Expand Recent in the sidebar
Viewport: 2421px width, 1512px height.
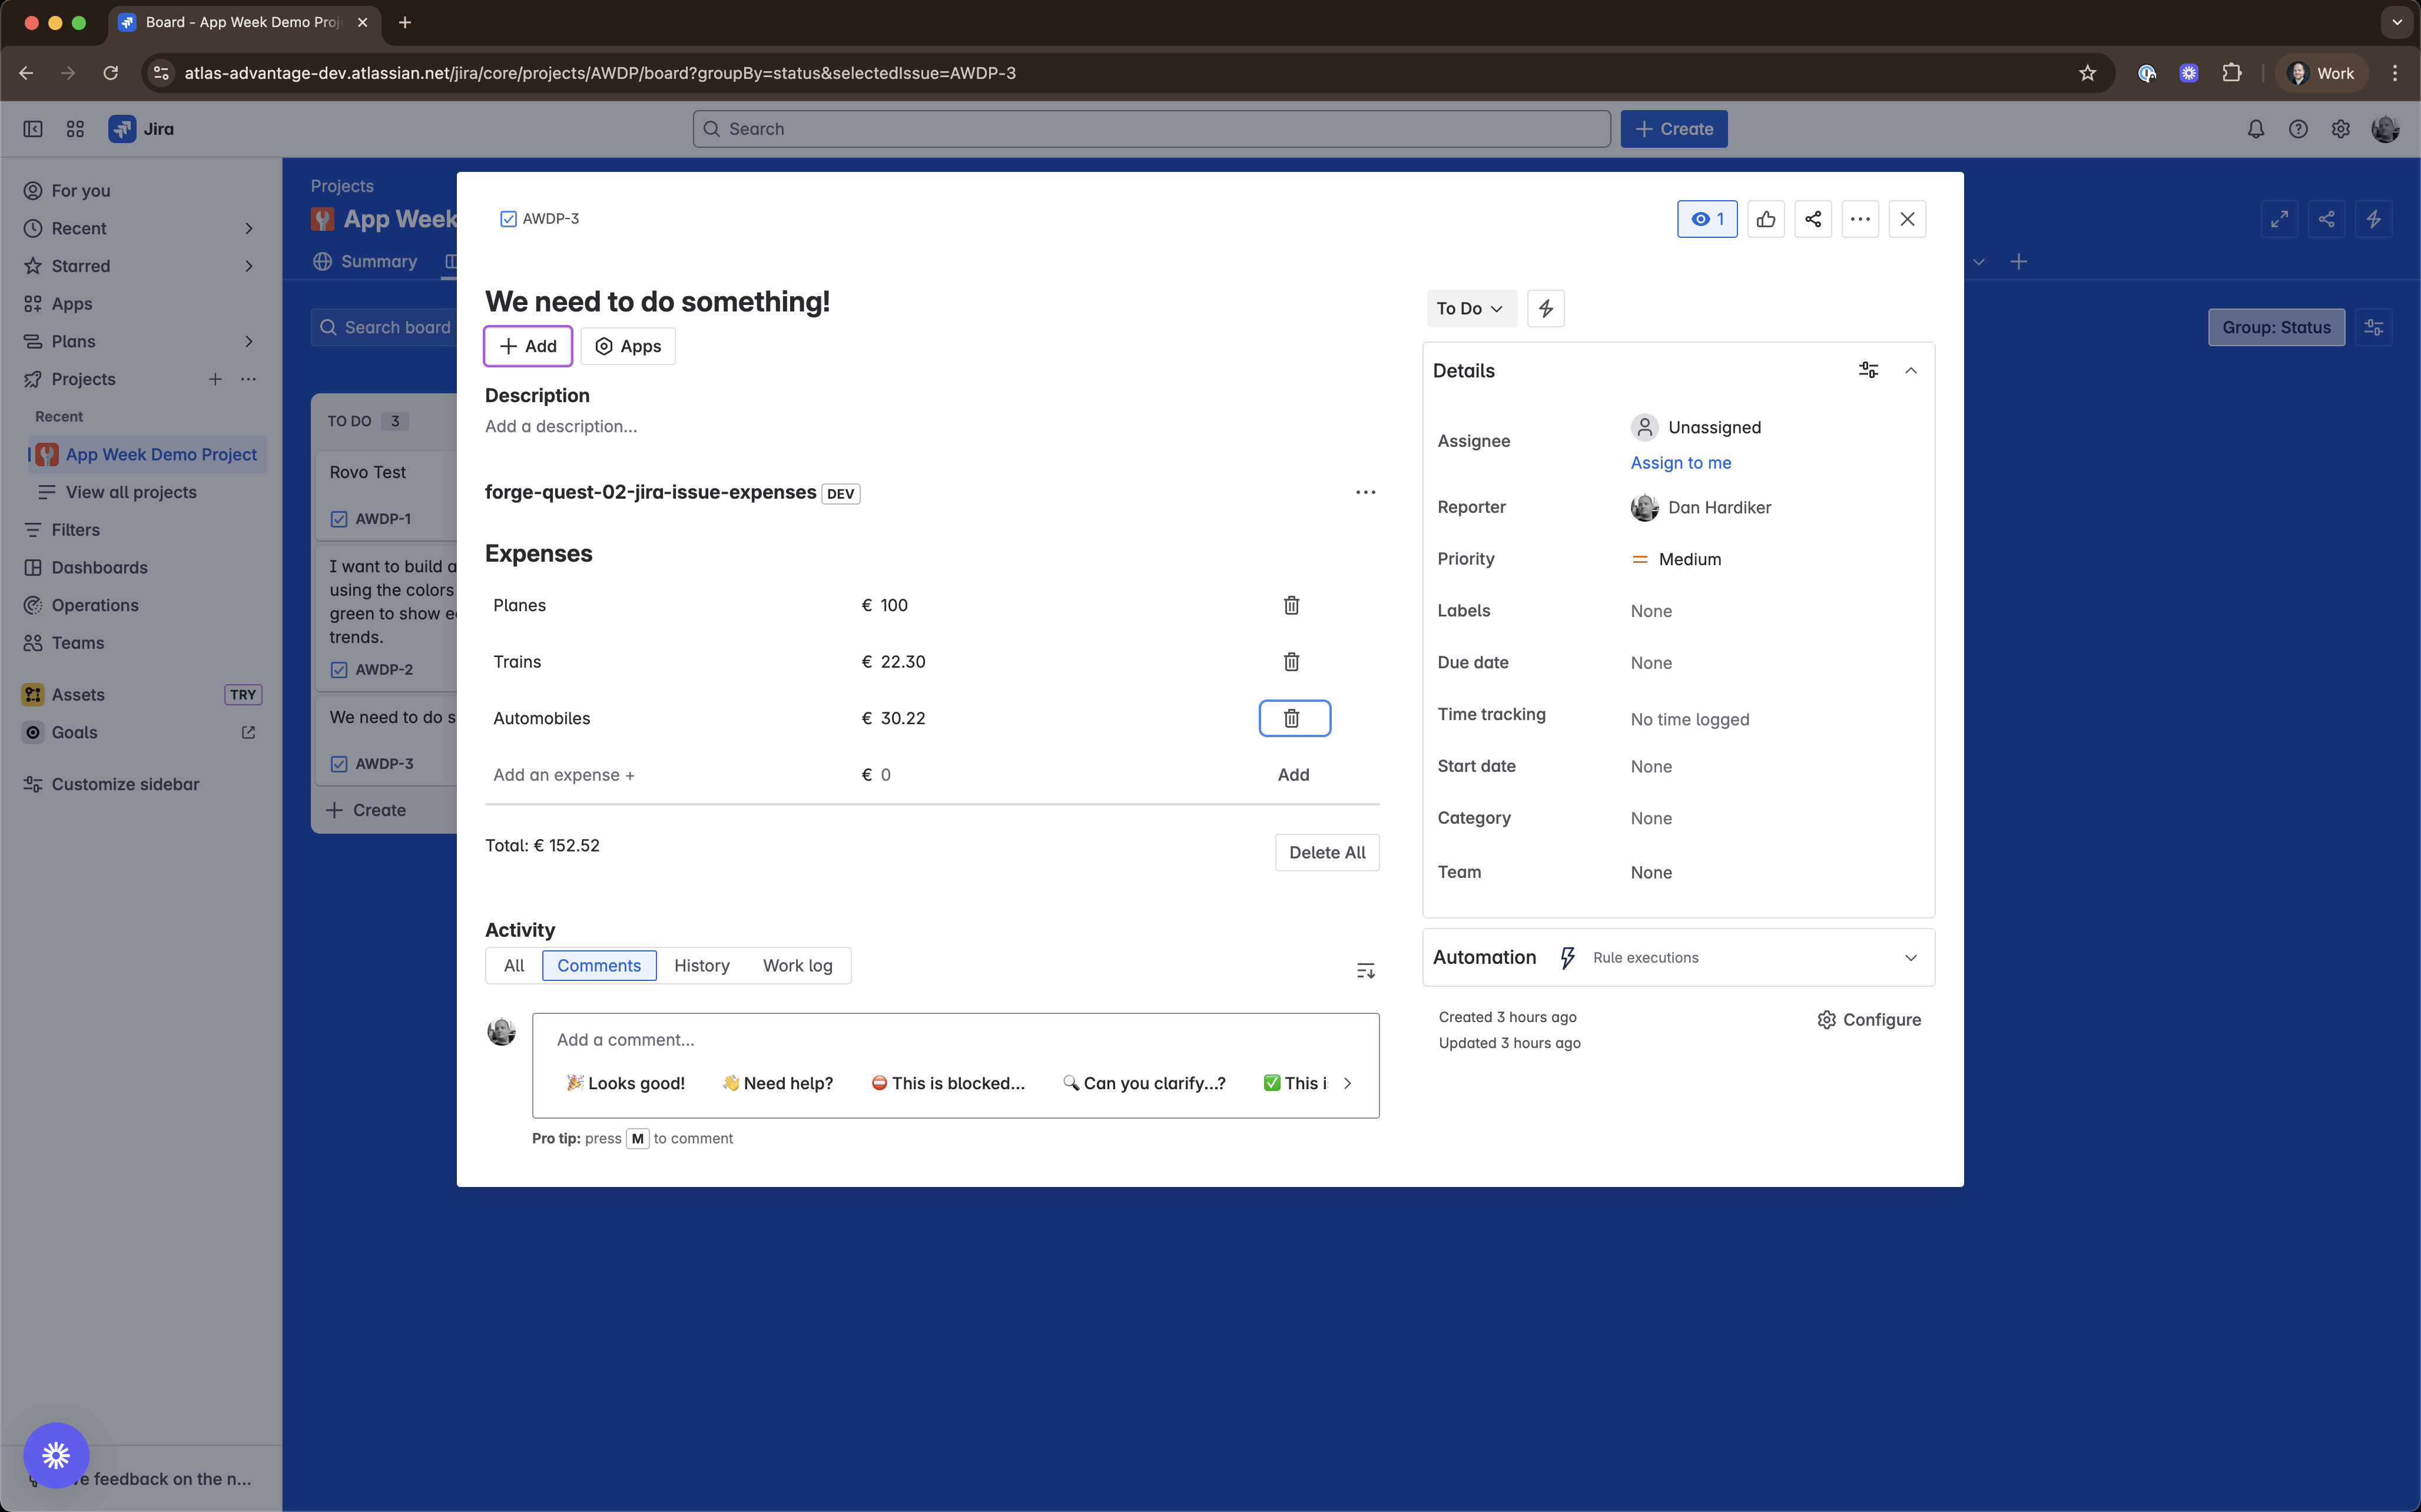coord(248,228)
